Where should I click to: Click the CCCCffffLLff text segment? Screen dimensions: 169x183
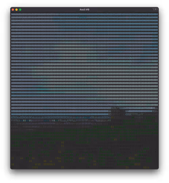click(x=134, y=114)
